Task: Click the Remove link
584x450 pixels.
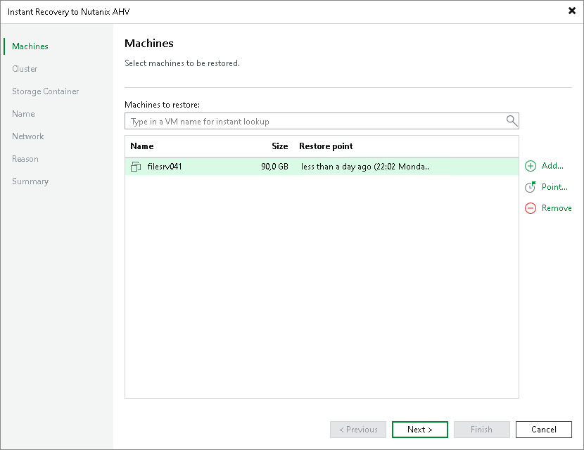Action: point(557,208)
